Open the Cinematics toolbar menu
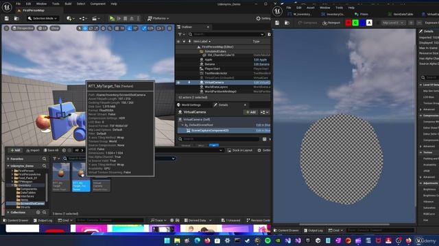The width and height of the screenshot is (439, 246). [x=96, y=18]
